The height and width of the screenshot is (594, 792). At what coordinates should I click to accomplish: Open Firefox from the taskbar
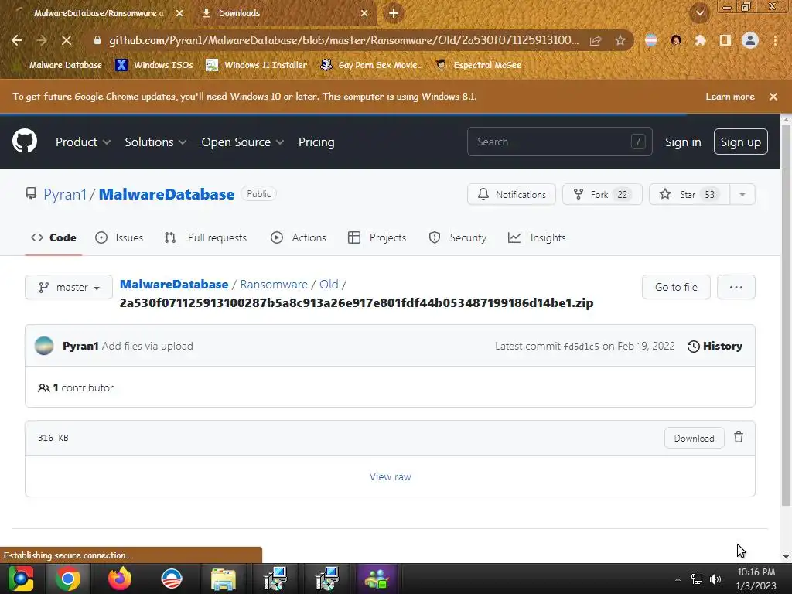120,579
